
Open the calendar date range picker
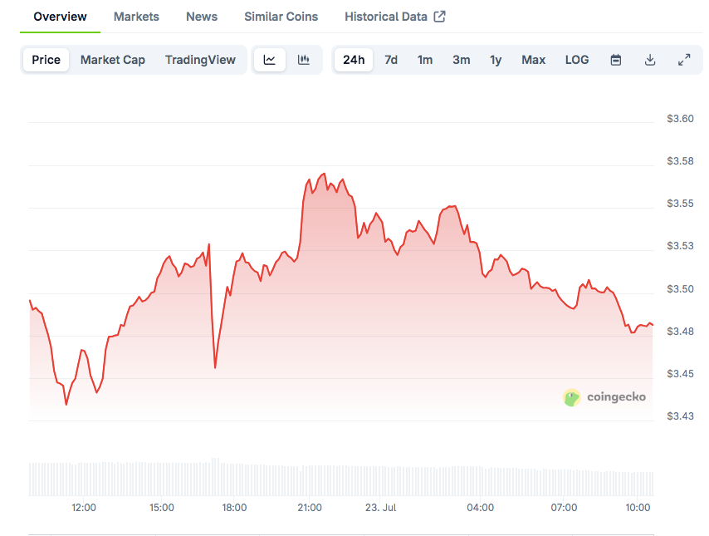point(615,60)
